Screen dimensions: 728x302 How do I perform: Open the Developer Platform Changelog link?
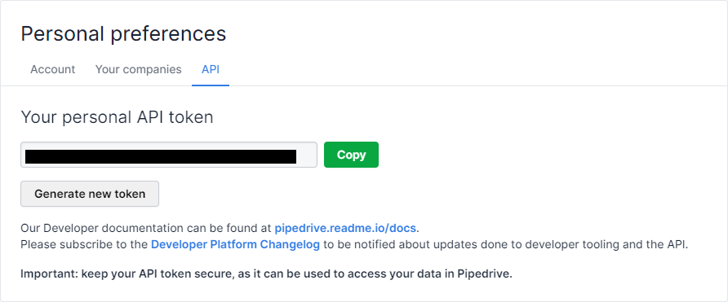click(x=235, y=244)
